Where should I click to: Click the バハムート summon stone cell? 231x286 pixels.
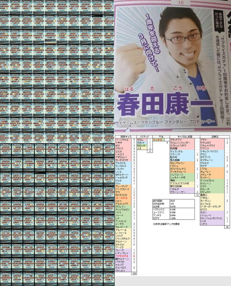tap(212, 215)
